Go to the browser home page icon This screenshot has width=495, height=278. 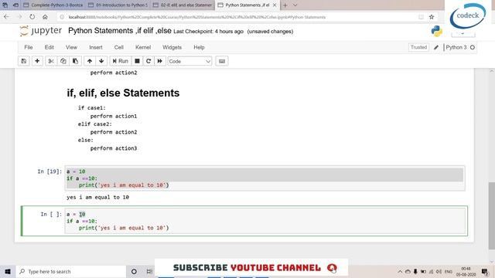point(45,17)
